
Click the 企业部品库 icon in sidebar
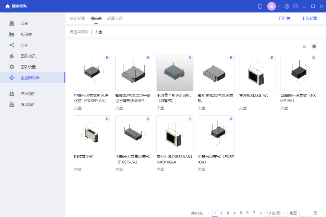click(12, 78)
